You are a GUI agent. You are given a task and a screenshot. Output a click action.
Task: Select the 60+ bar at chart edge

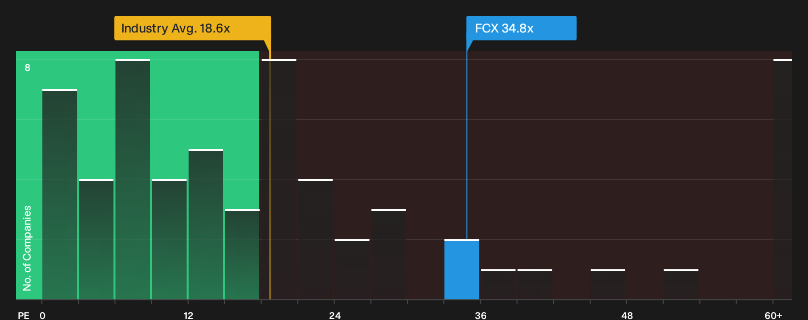pyautogui.click(x=783, y=180)
